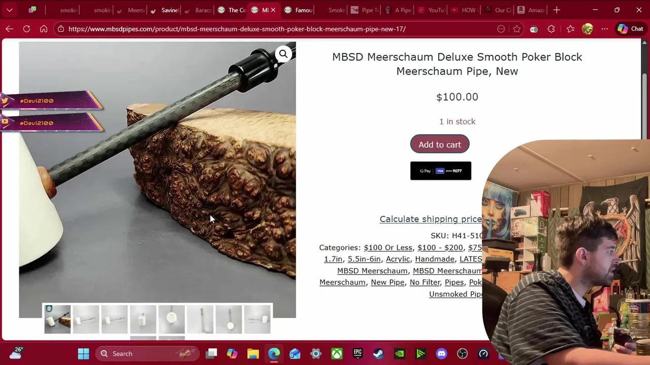Click the page vertical scrollbar
Screen dimensions: 650x365
coord(645,105)
